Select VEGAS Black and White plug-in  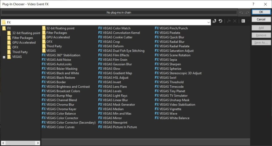(60, 73)
